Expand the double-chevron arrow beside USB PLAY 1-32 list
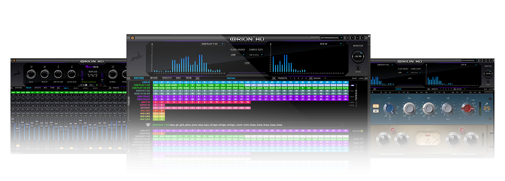The width and height of the screenshot is (505, 181). pyautogui.click(x=148, y=125)
